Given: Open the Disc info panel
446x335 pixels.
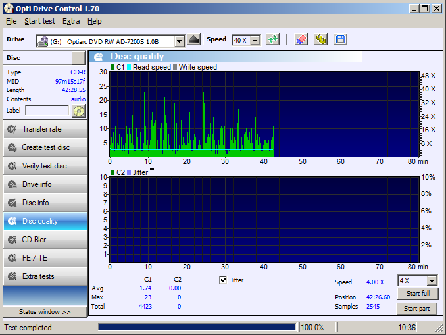Looking at the screenshot, I should click(45, 203).
